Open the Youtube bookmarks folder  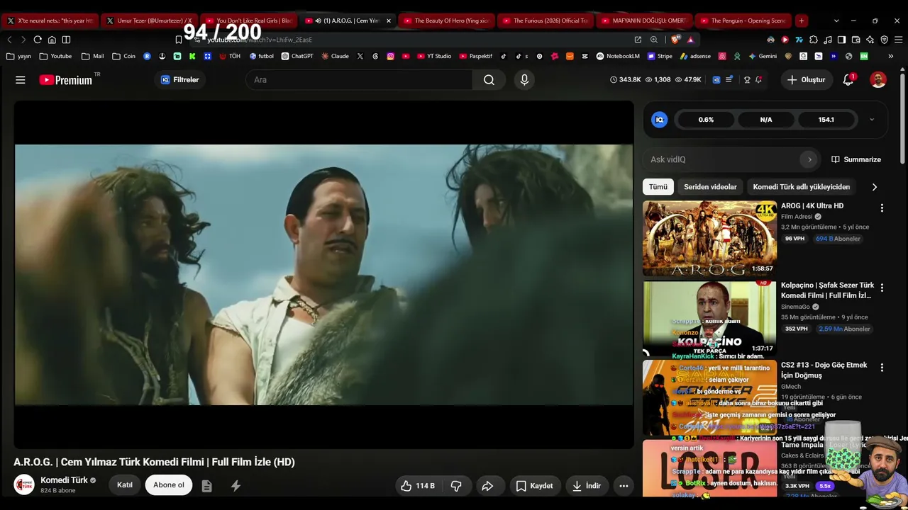coord(56,56)
